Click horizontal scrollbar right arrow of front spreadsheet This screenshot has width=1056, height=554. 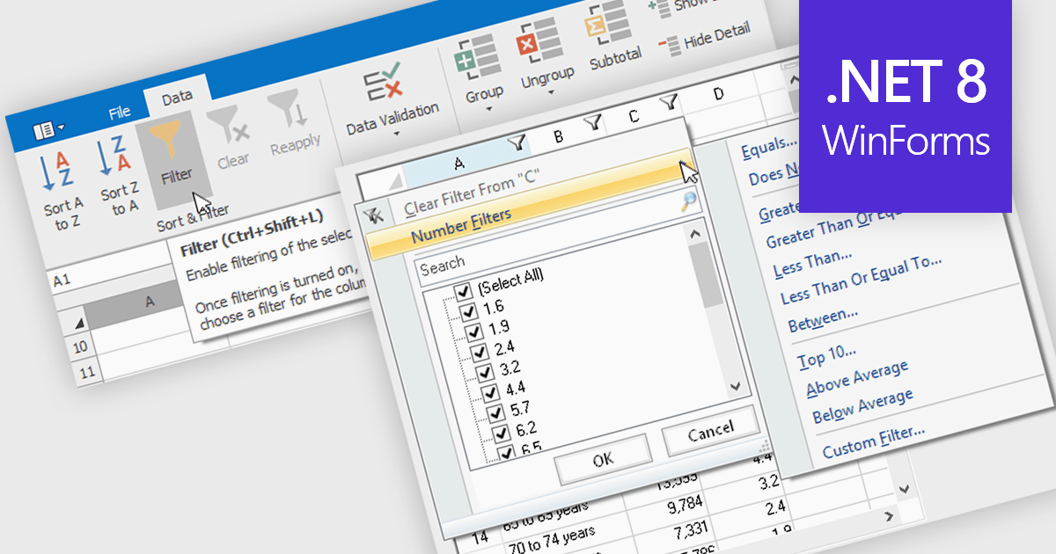[x=889, y=516]
